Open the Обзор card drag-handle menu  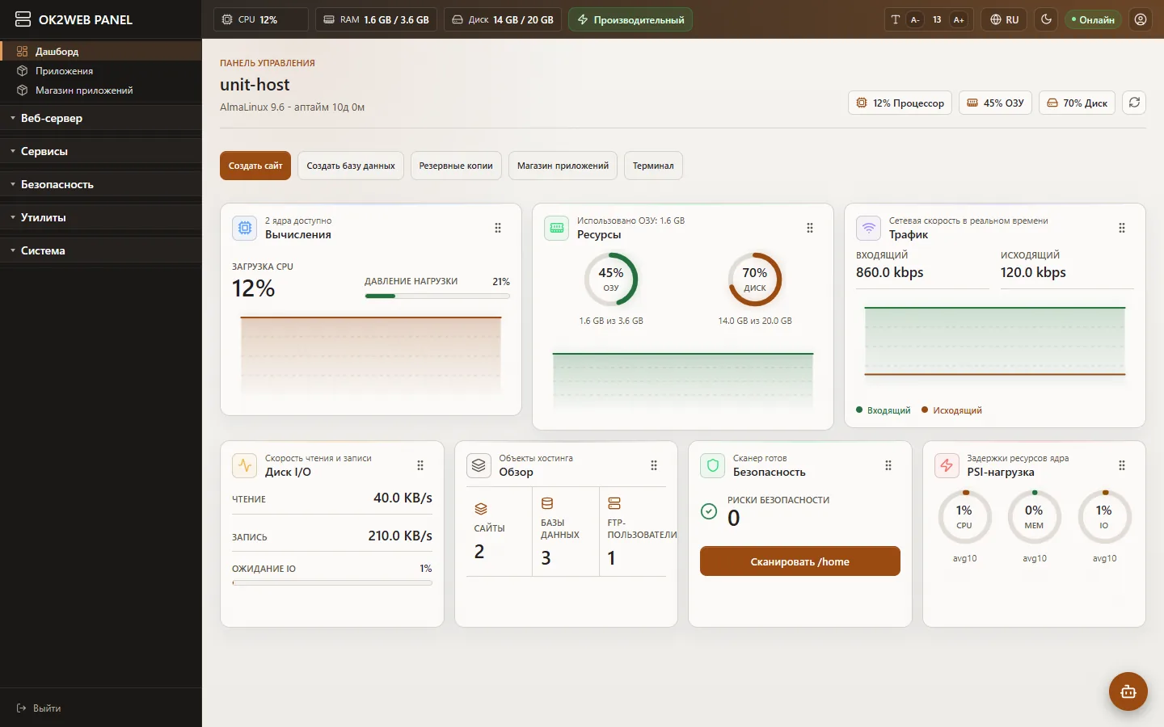coord(654,465)
